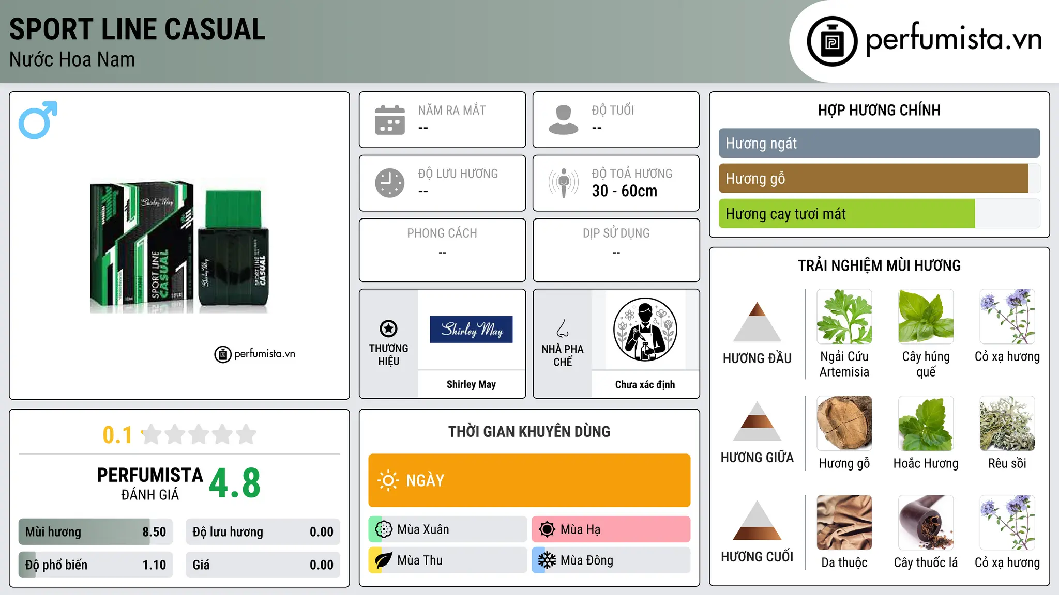Click the NĂM RA MẮT label
The width and height of the screenshot is (1059, 595).
pyautogui.click(x=452, y=110)
